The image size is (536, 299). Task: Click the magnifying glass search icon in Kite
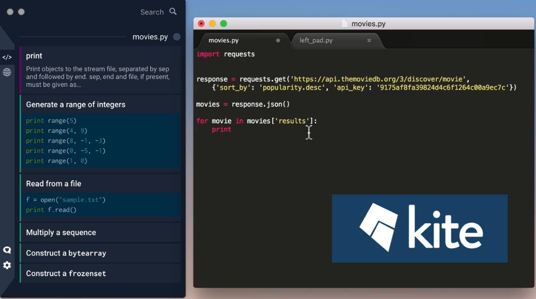(173, 12)
